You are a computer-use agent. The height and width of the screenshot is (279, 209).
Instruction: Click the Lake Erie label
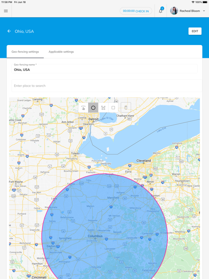pos(161,129)
